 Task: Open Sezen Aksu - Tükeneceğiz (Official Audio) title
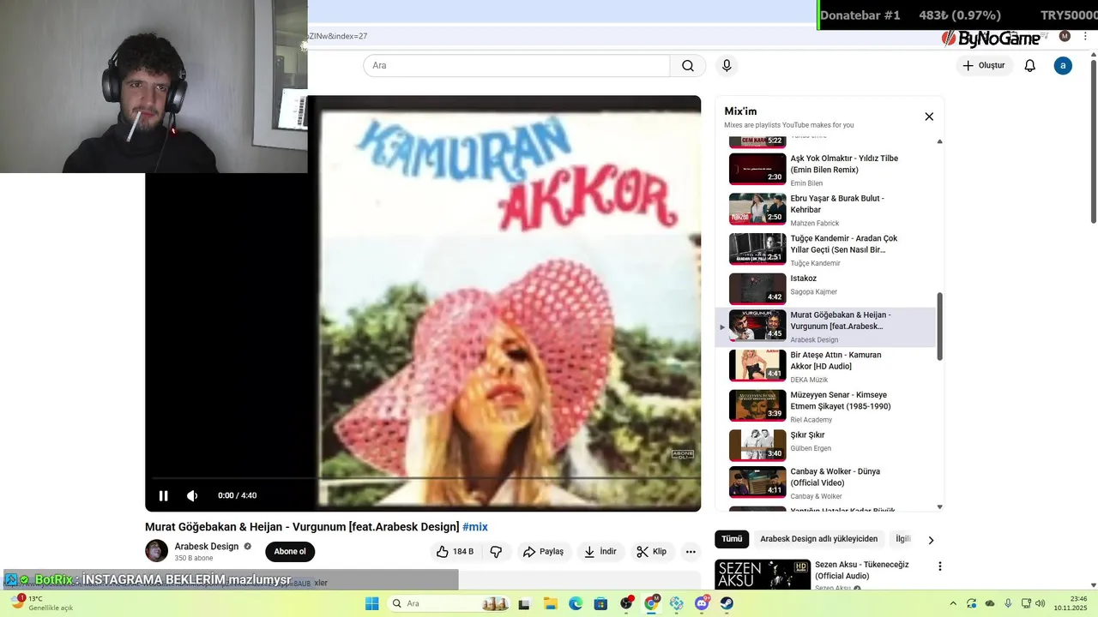click(x=862, y=570)
